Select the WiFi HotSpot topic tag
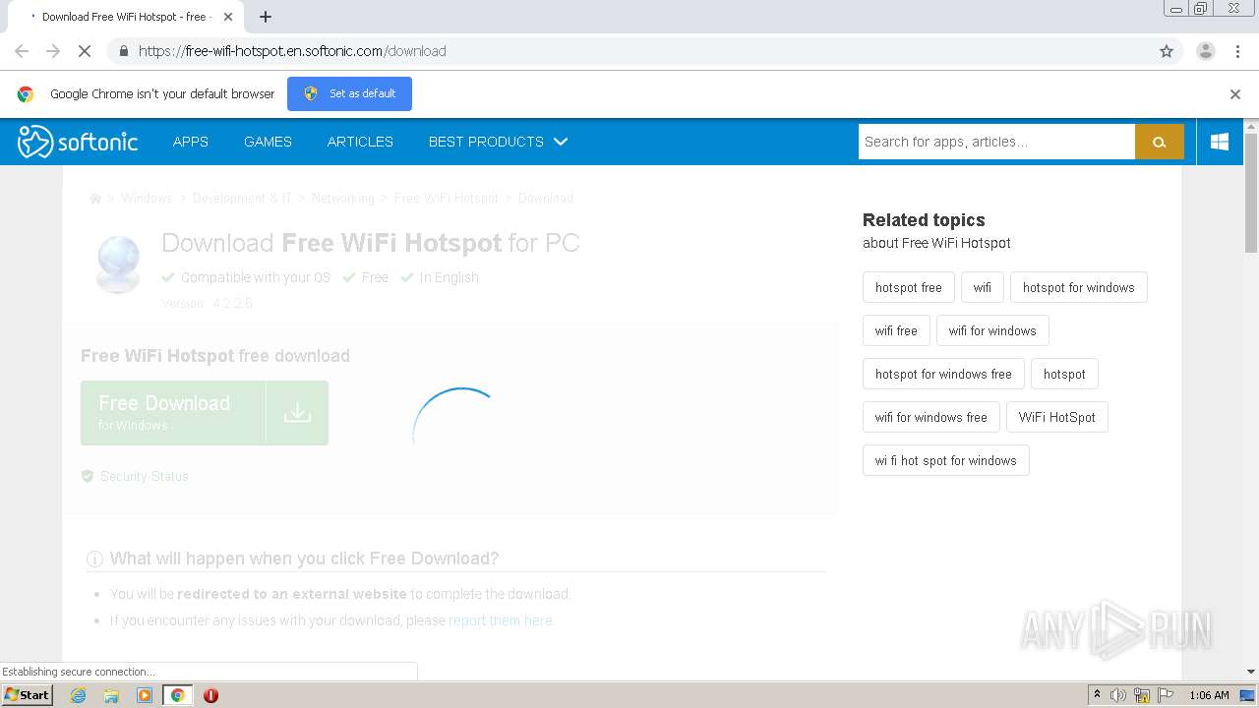Viewport: 1259px width, 708px height. [1057, 417]
